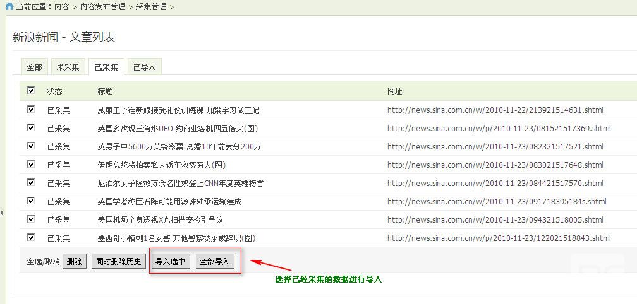Click the 全选/取消 link

click(43, 262)
